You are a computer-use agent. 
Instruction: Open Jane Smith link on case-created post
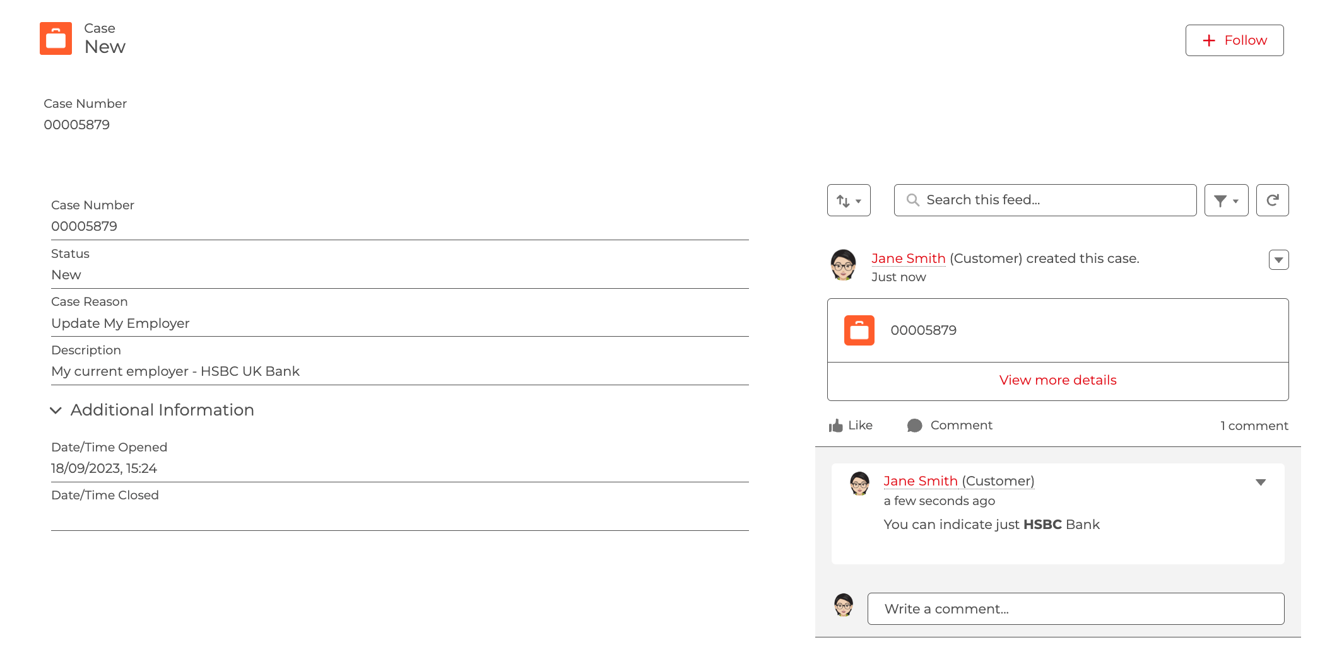tap(908, 259)
